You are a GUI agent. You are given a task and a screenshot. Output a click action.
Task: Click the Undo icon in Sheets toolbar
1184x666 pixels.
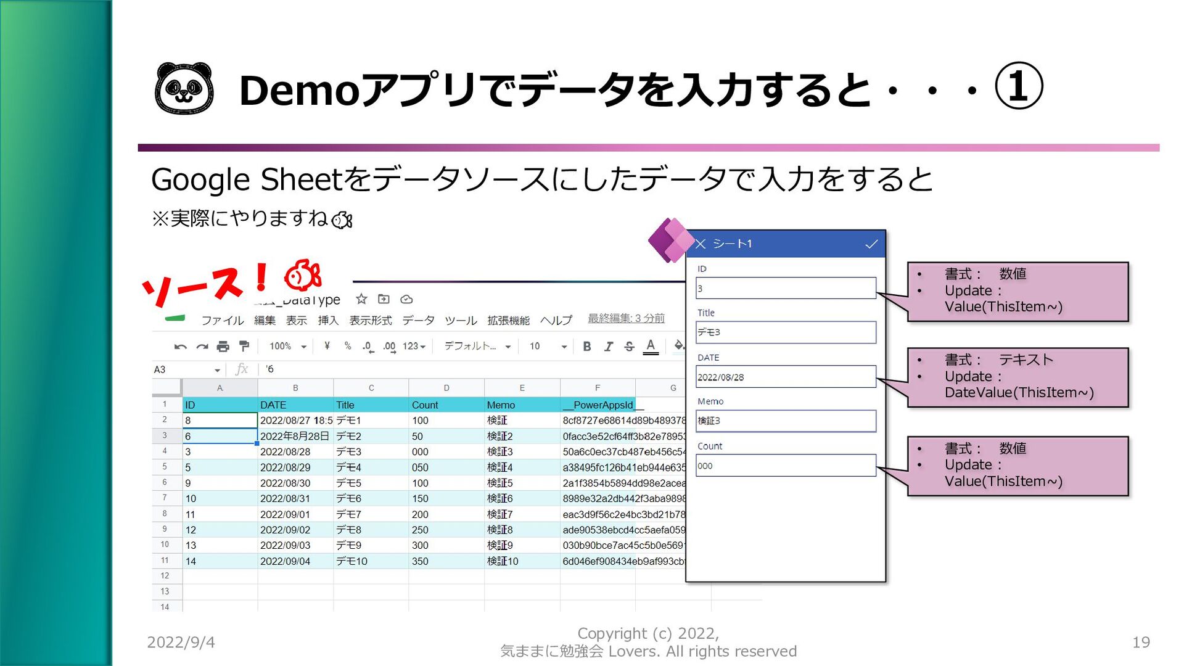coord(180,347)
